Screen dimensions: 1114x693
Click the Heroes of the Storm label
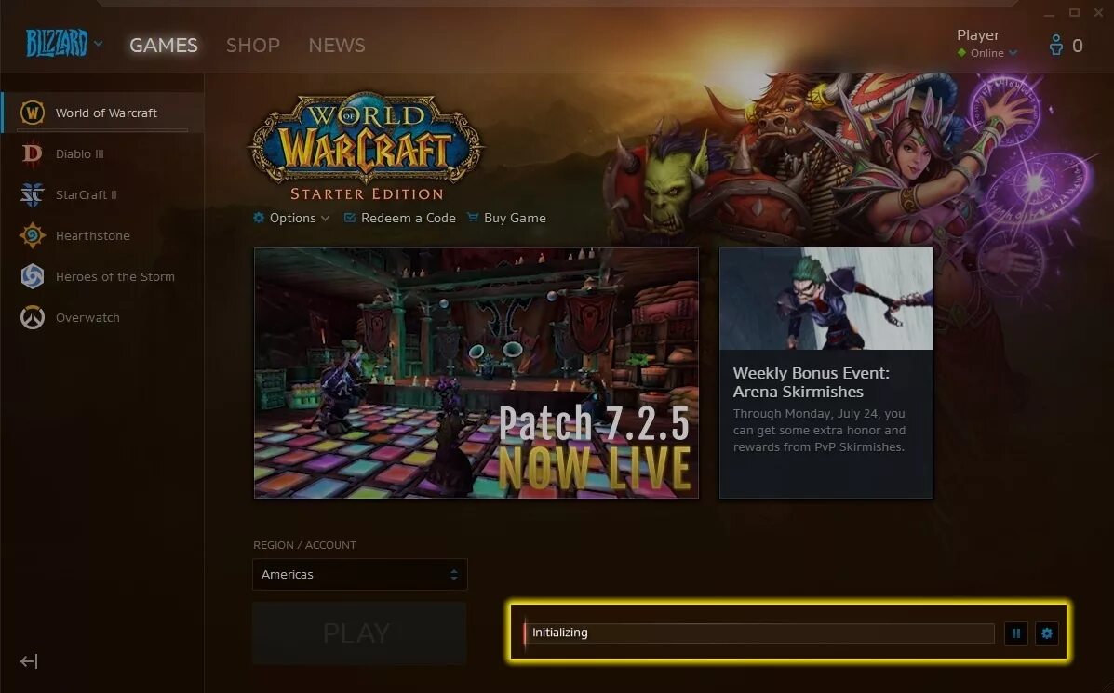pos(115,277)
